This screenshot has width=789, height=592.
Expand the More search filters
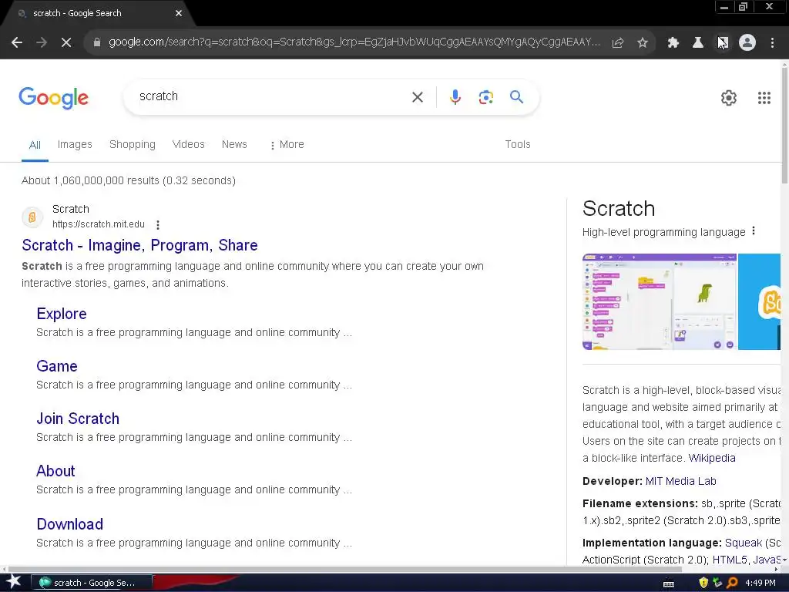point(287,144)
